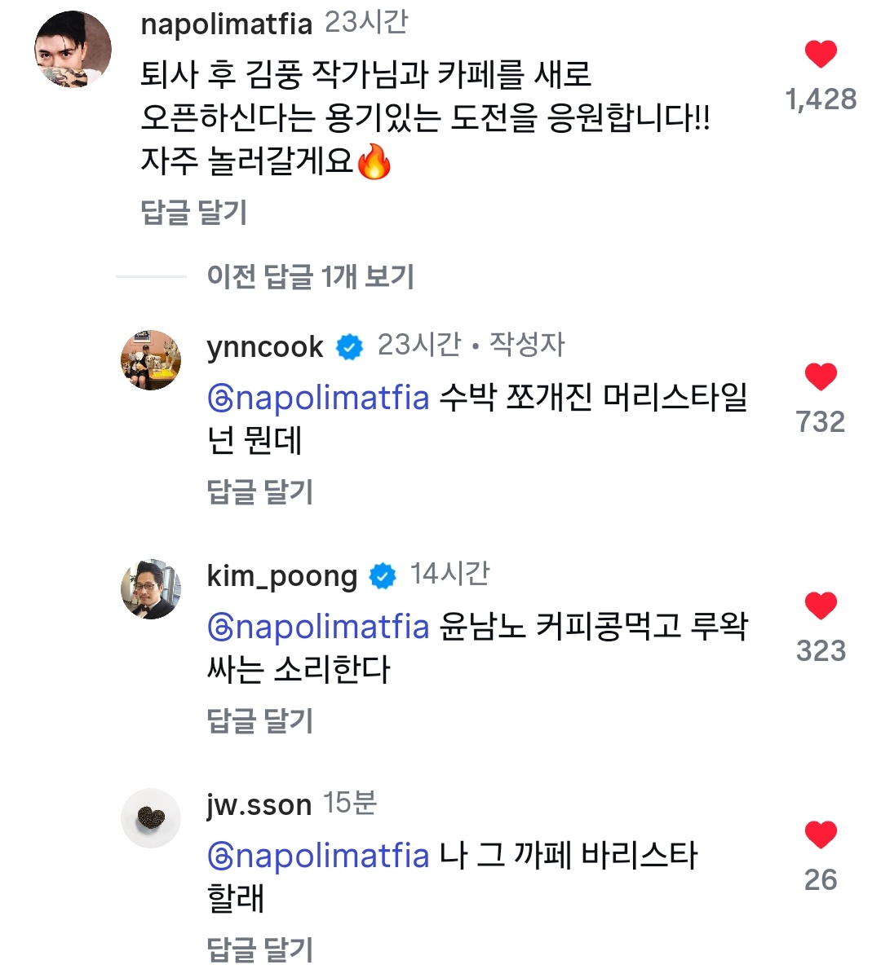Open kim_poong's profile avatar
Viewport: 881px width, 969px height.
click(x=151, y=589)
